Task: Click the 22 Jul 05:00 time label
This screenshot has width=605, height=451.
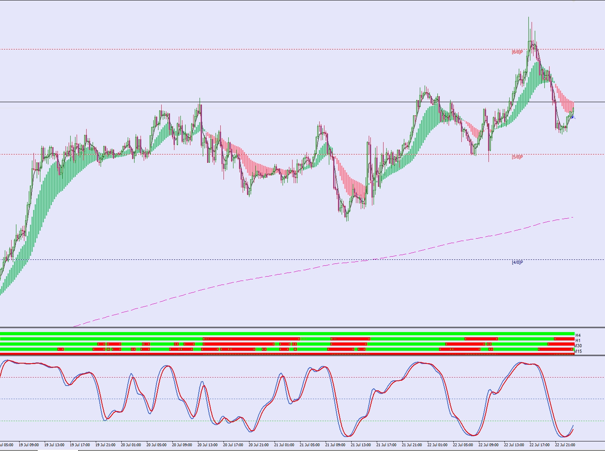Action: point(463,445)
